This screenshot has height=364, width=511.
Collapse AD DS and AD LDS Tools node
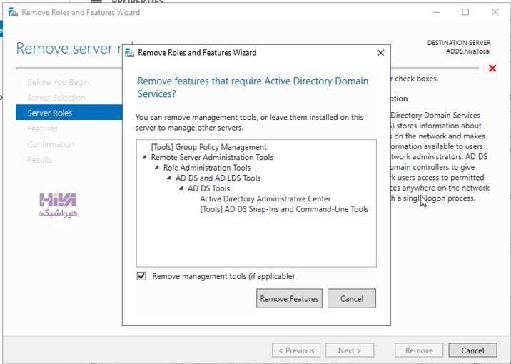[x=169, y=178]
